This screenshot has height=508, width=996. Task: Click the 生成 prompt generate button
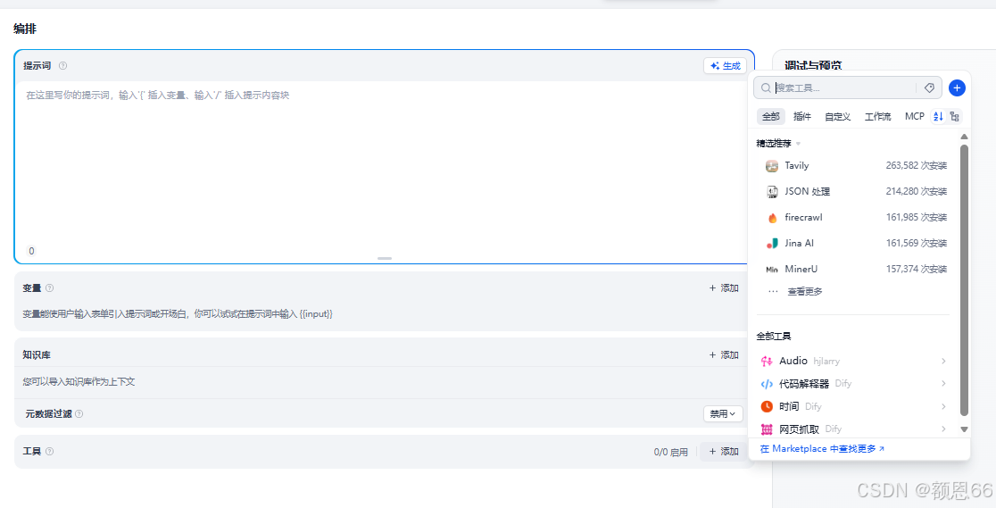pyautogui.click(x=725, y=65)
